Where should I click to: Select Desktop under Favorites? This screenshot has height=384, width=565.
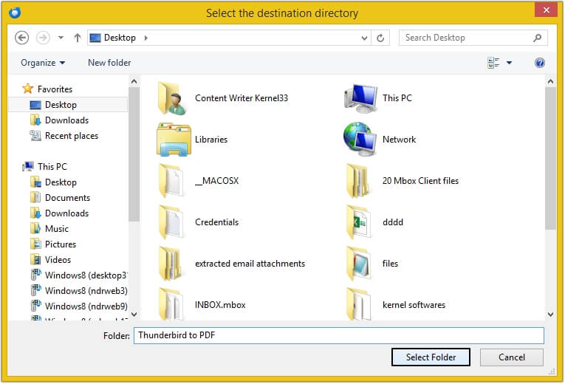coord(69,104)
